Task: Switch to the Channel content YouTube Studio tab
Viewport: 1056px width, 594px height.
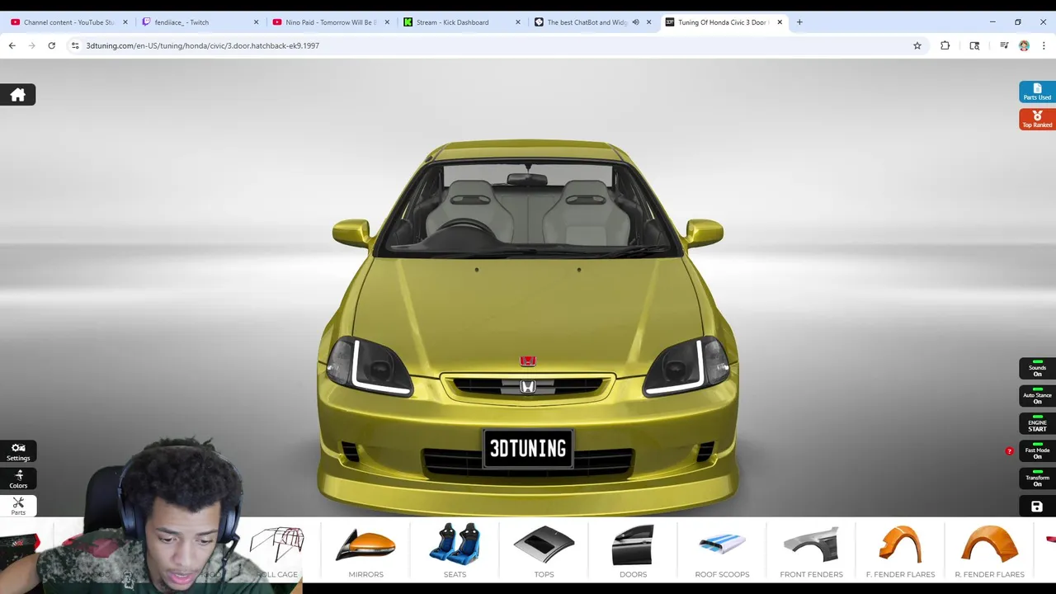Action: tap(70, 22)
